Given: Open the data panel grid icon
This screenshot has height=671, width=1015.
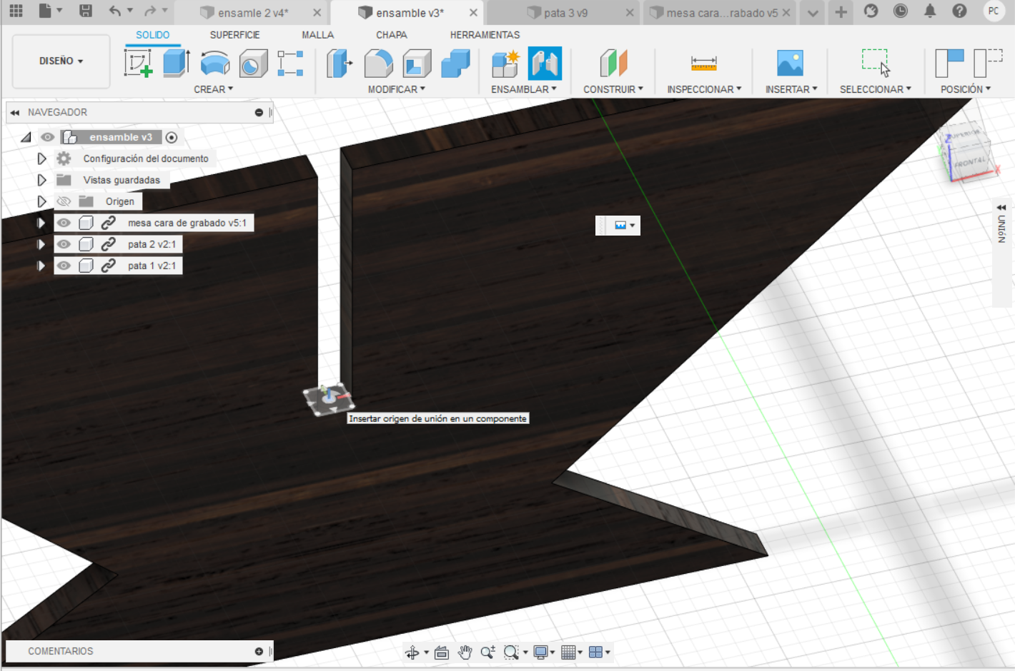Looking at the screenshot, I should (x=16, y=11).
